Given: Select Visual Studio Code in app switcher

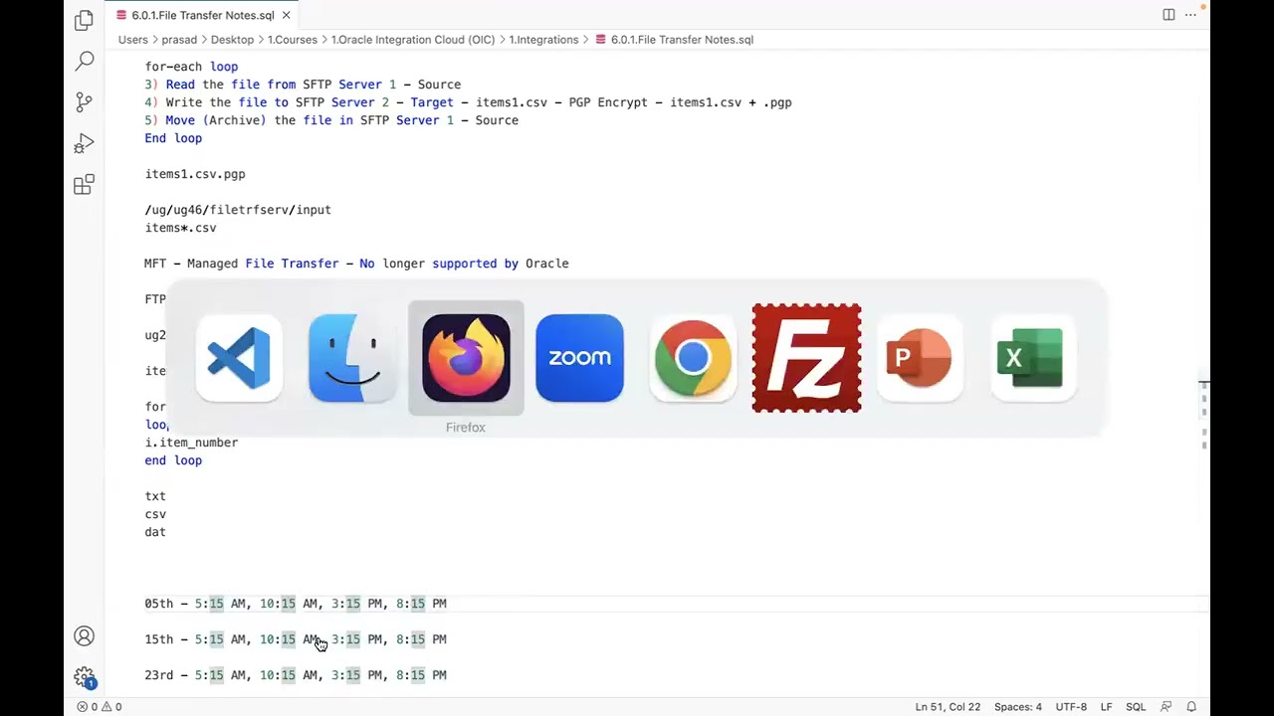Looking at the screenshot, I should 239,358.
